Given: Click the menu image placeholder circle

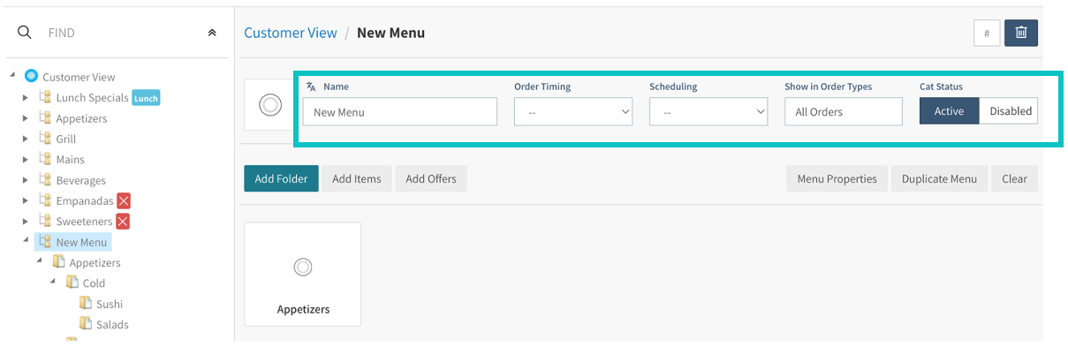Looking at the screenshot, I should (270, 105).
